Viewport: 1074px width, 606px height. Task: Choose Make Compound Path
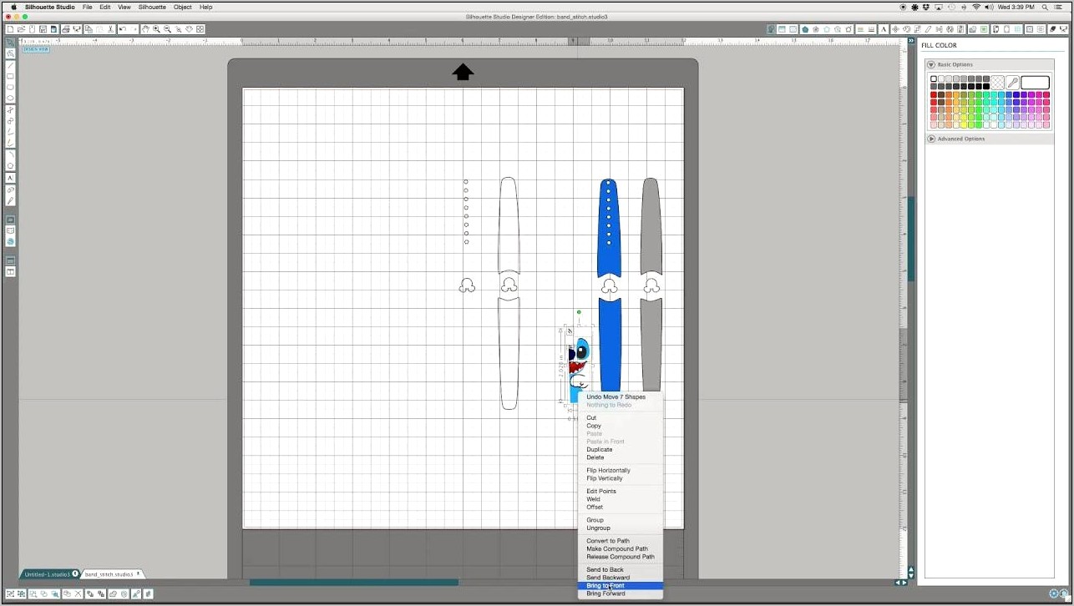click(620, 548)
